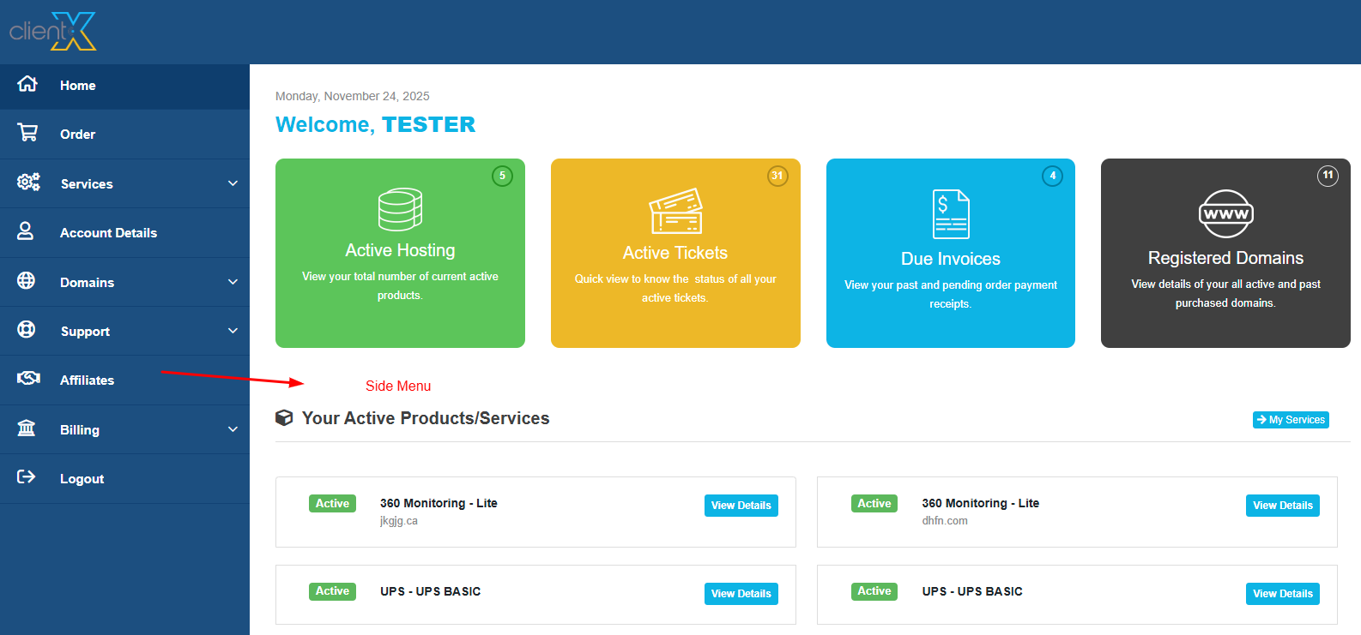View Details for 360 Monitoring dhfn.com
Viewport: 1361px width, 635px height.
point(1282,506)
